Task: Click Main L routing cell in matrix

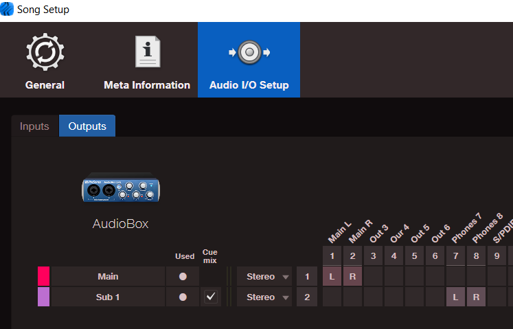Action: (332, 277)
